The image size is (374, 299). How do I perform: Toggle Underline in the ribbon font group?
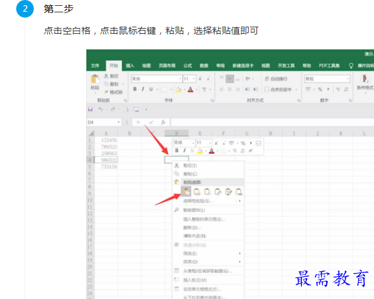coord(151,89)
